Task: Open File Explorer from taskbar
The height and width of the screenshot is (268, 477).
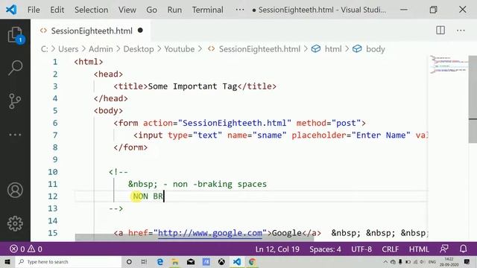Action: tap(175, 261)
